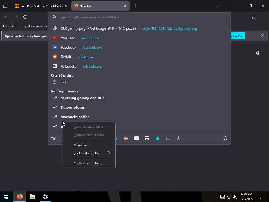Open the Wikipedia suggestion

point(140,66)
